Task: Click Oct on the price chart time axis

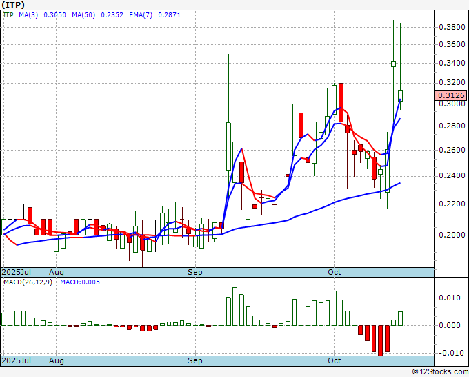Action: [x=334, y=272]
